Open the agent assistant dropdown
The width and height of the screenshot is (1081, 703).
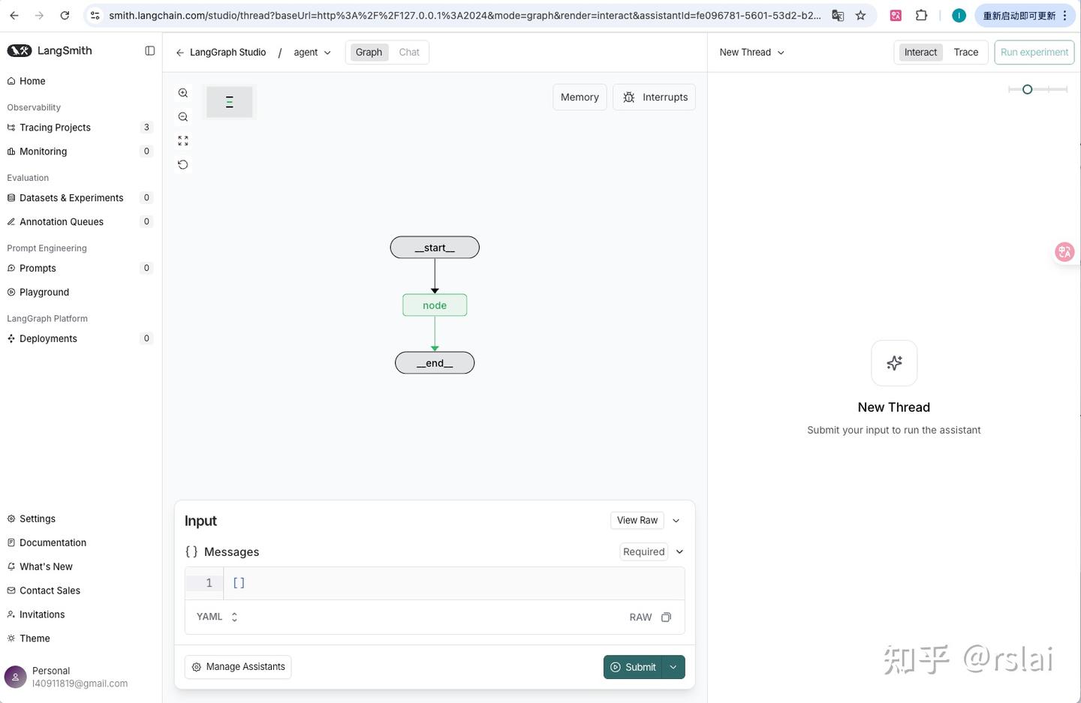click(x=312, y=53)
